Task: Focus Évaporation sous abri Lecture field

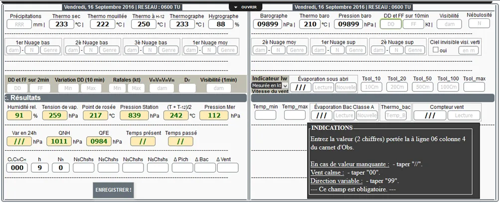Action: click(x=323, y=87)
